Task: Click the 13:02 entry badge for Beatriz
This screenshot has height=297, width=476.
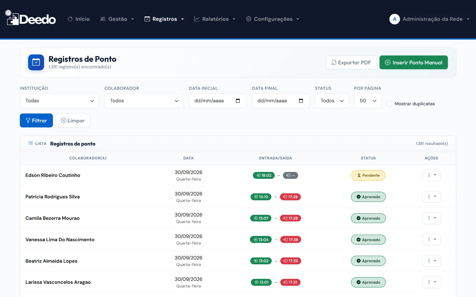Action: 261,261
